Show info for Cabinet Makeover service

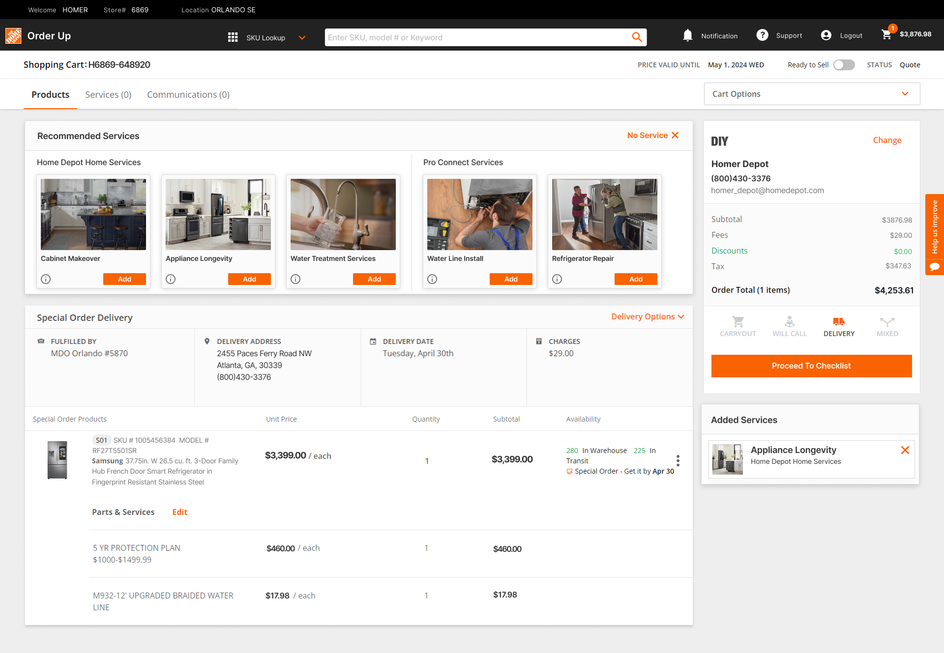pos(46,279)
